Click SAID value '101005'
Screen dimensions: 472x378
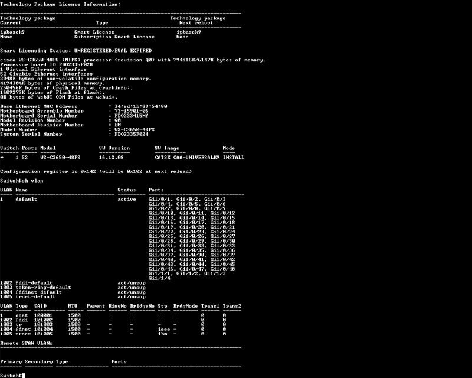point(43,334)
